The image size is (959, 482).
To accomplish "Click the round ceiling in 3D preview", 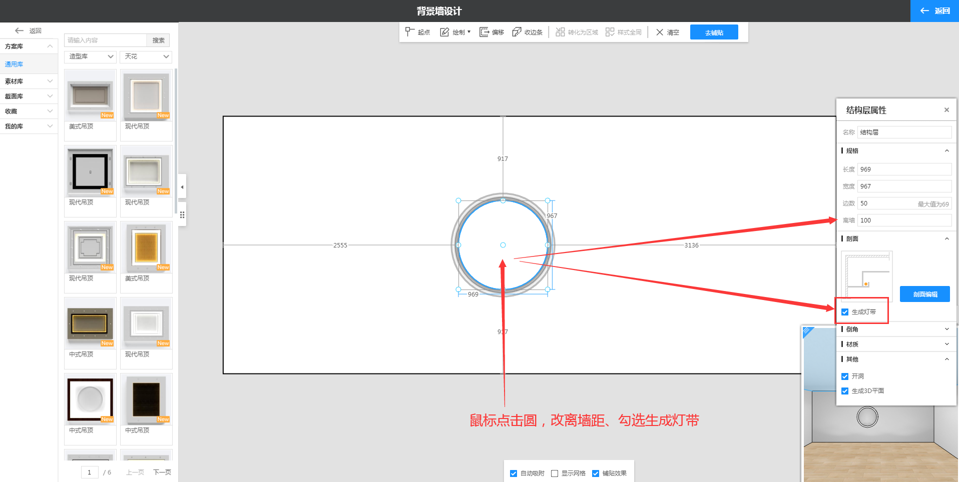I will pyautogui.click(x=867, y=417).
